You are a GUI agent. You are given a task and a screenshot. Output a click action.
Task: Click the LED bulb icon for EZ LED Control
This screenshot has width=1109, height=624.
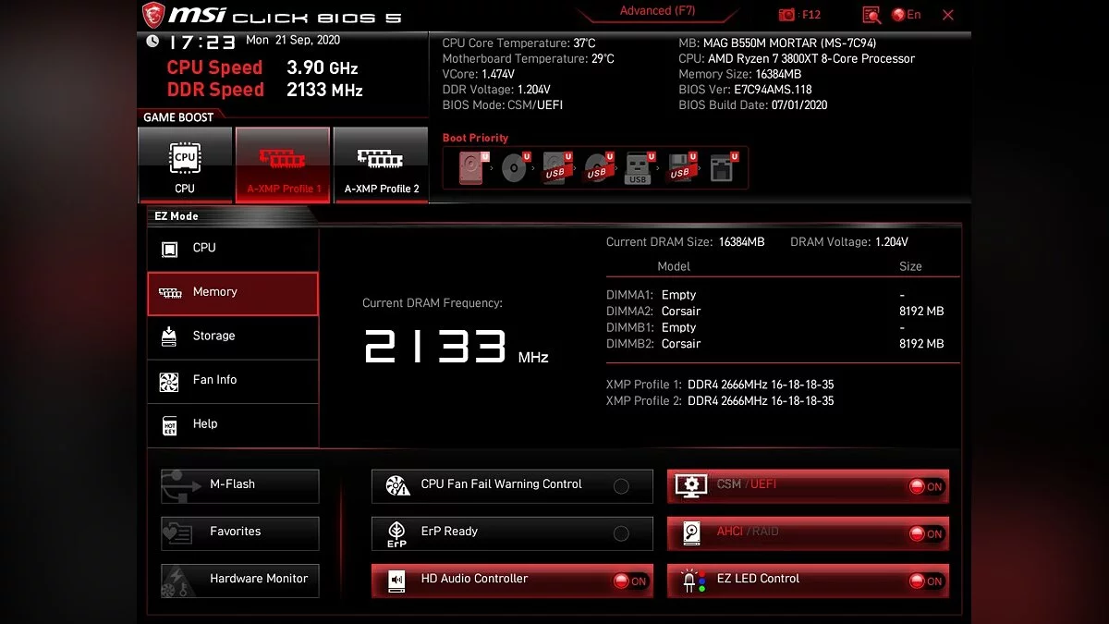691,581
